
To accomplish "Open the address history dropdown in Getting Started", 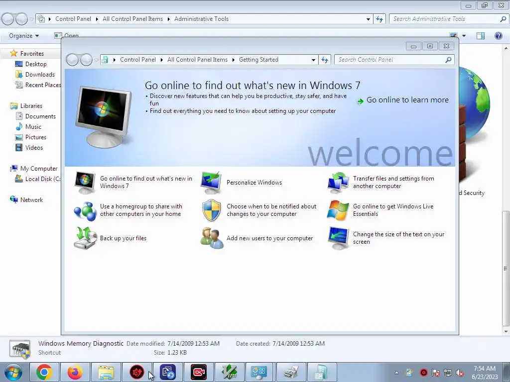I will (x=313, y=60).
